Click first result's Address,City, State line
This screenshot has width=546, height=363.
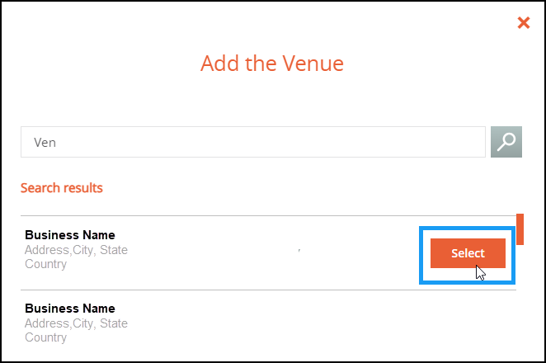(x=76, y=250)
